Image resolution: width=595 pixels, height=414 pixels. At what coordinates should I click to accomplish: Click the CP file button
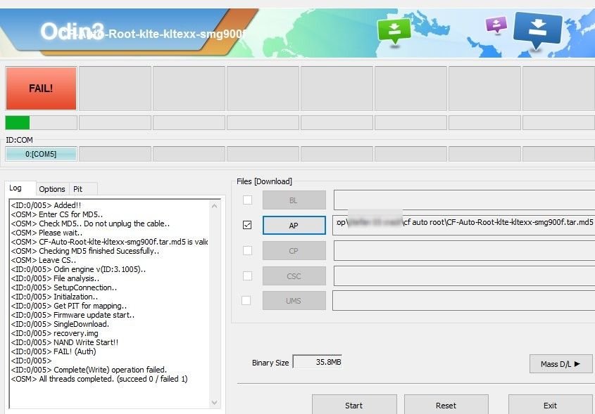294,251
